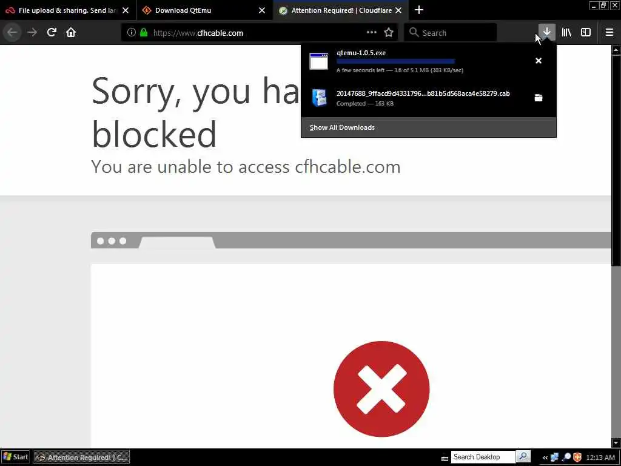Click the Downloads arrow toolbar button
The image size is (621, 466).
coord(546,32)
